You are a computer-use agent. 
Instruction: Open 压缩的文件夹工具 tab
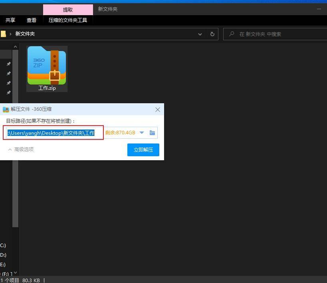pyautogui.click(x=68, y=20)
